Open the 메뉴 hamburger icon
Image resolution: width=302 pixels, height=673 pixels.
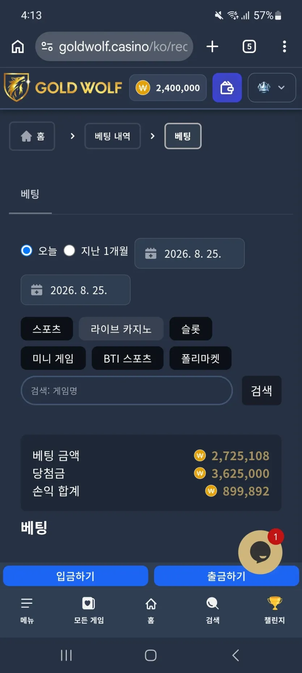(x=27, y=603)
